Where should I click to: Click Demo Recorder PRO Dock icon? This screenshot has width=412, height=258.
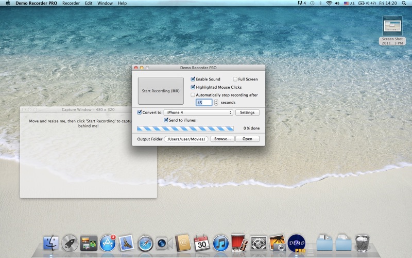point(297,244)
